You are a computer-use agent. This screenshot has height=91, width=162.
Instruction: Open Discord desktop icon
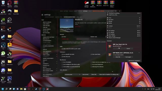pyautogui.click(x=3, y=71)
